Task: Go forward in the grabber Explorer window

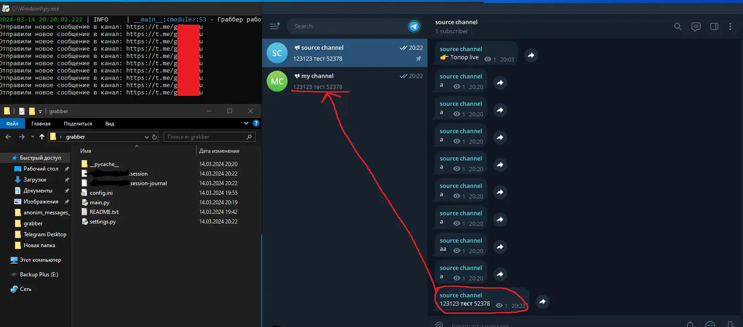Action: (x=21, y=137)
